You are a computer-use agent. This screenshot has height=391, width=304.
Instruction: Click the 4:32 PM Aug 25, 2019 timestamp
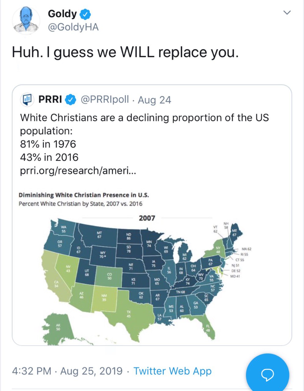tap(67, 371)
